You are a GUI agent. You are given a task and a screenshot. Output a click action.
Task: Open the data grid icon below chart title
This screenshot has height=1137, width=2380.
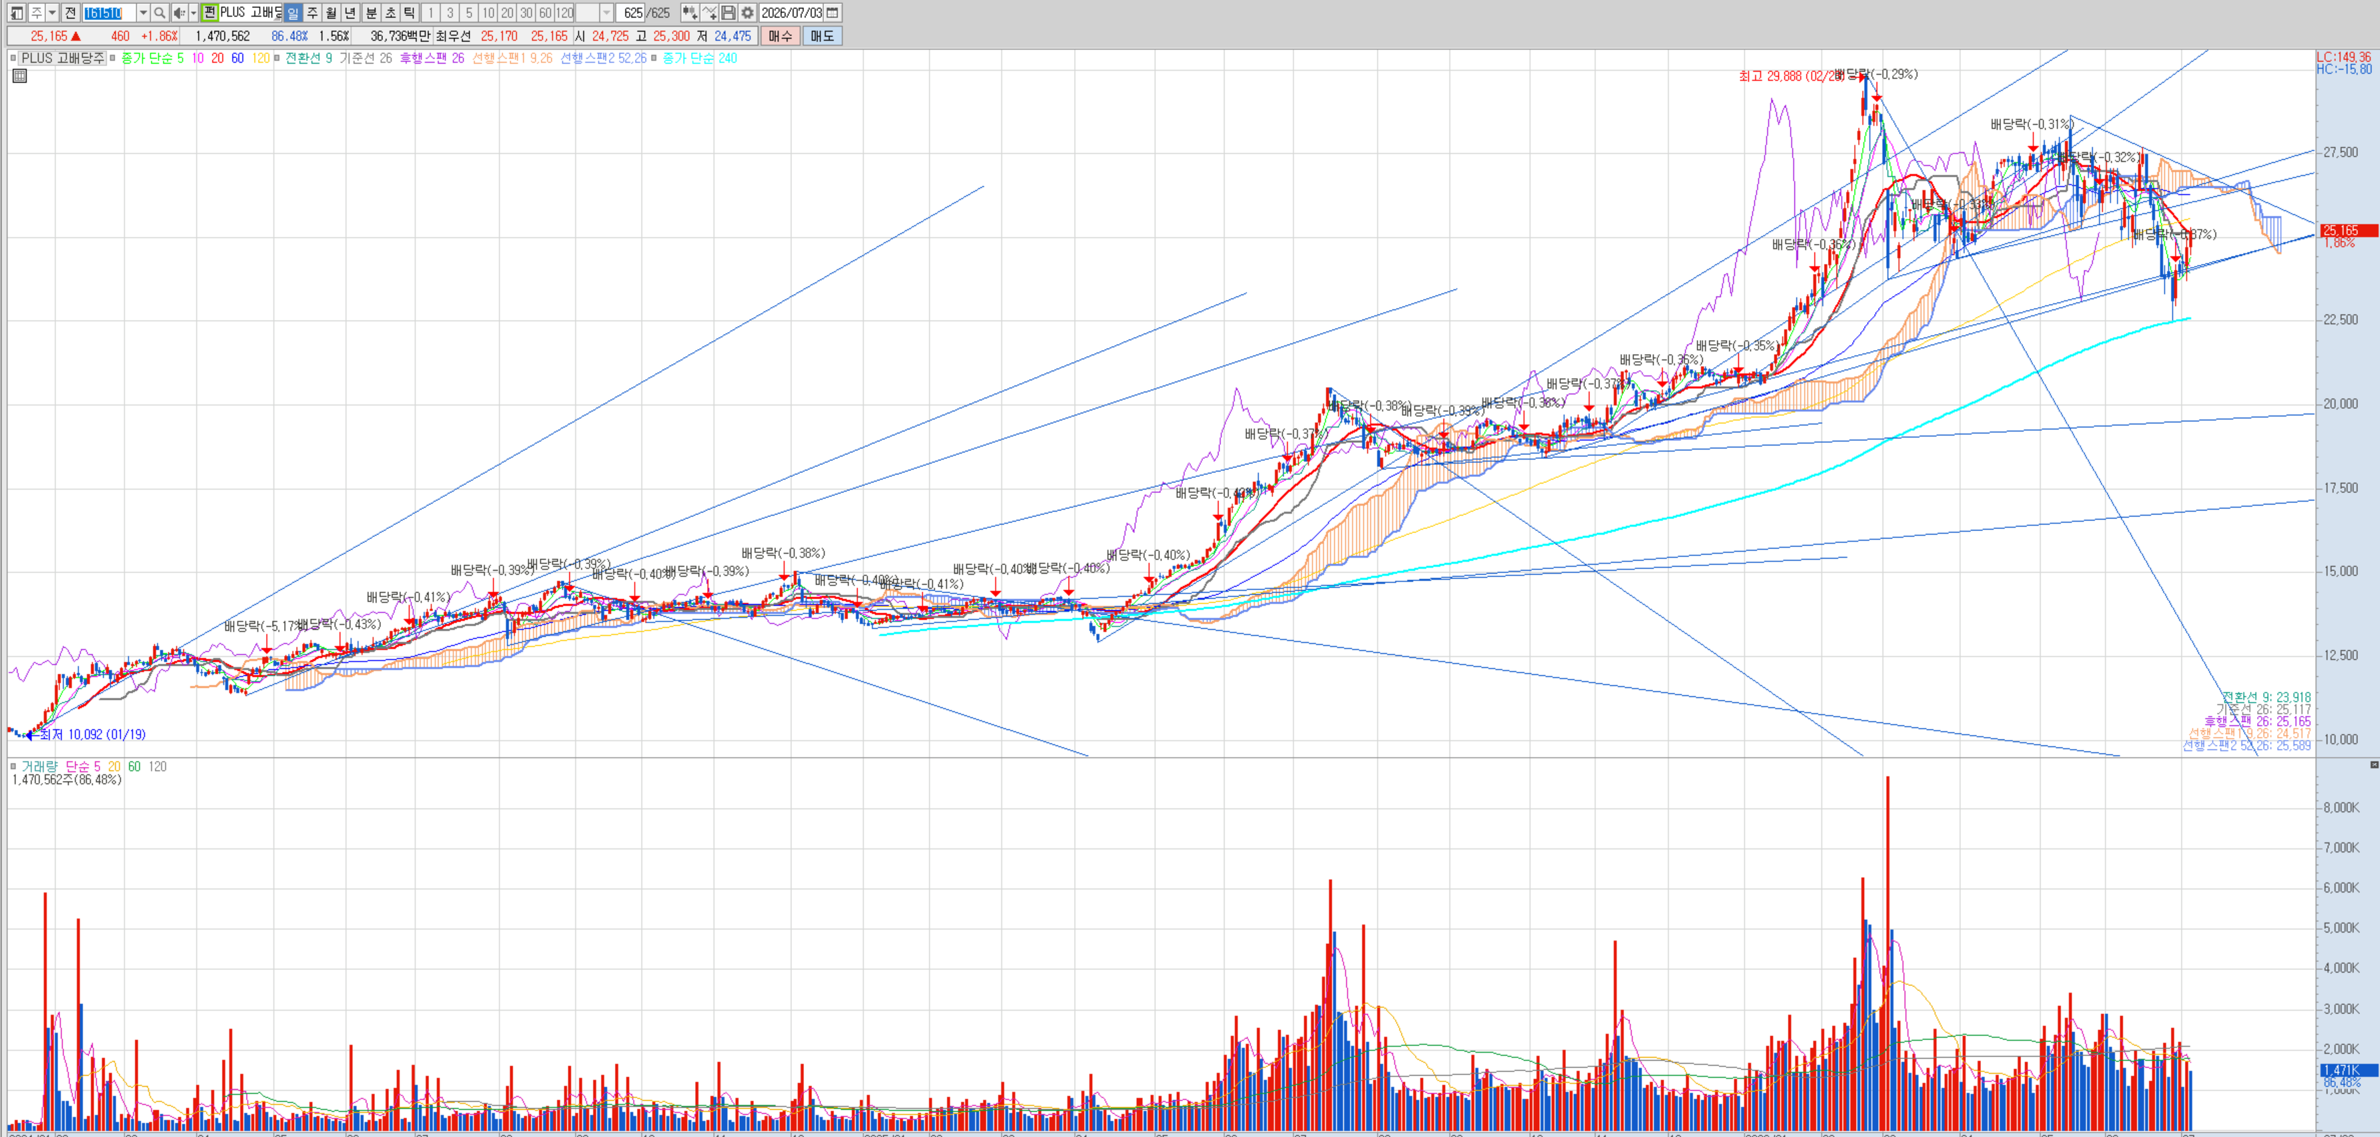19,75
